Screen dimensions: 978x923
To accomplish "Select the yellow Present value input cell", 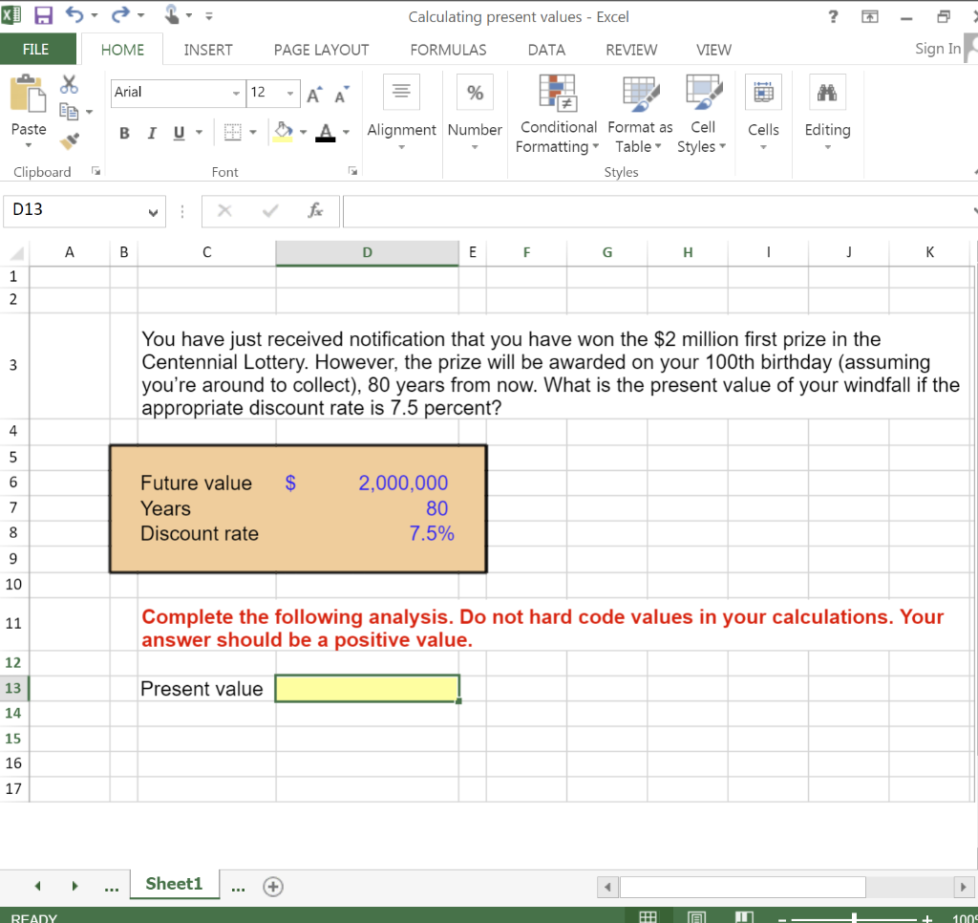I will click(x=367, y=688).
